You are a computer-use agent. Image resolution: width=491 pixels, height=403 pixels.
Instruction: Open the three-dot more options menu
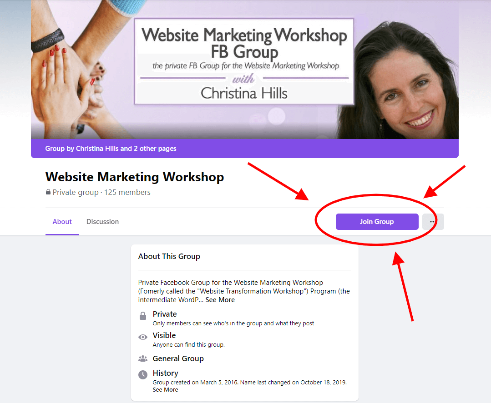click(x=433, y=222)
